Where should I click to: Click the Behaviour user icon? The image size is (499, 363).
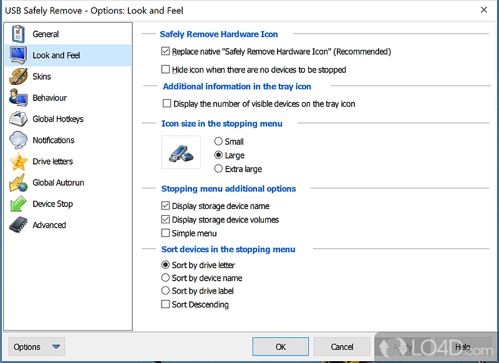pos(19,97)
